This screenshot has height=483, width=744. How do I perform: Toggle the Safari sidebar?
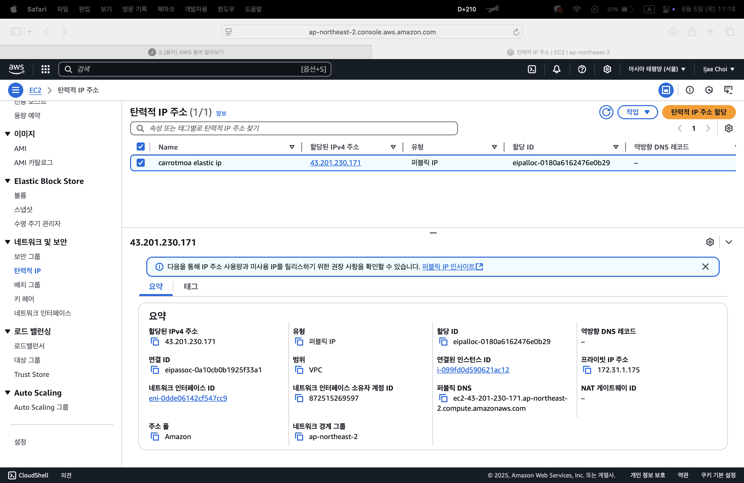15,32
